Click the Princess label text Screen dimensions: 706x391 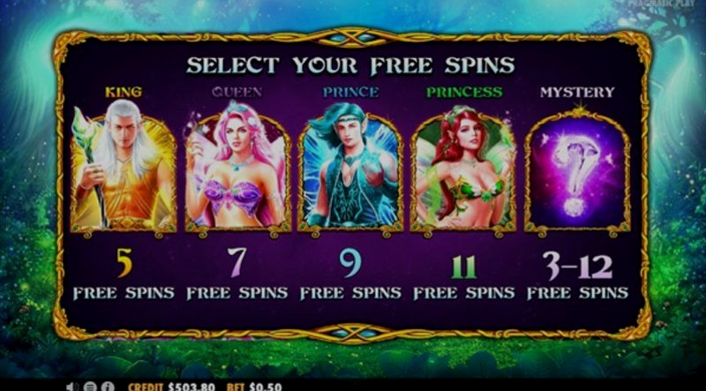tap(464, 93)
